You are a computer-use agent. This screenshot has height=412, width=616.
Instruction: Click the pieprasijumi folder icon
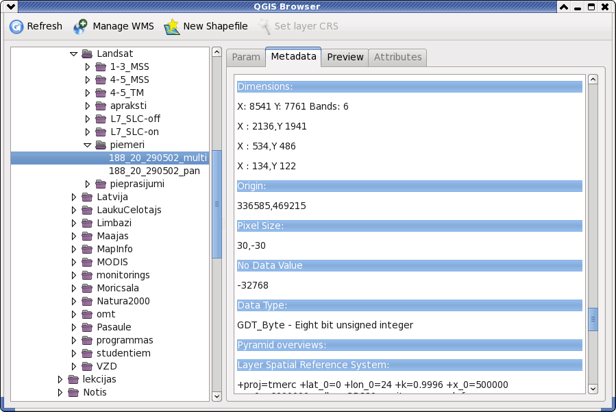tap(101, 184)
